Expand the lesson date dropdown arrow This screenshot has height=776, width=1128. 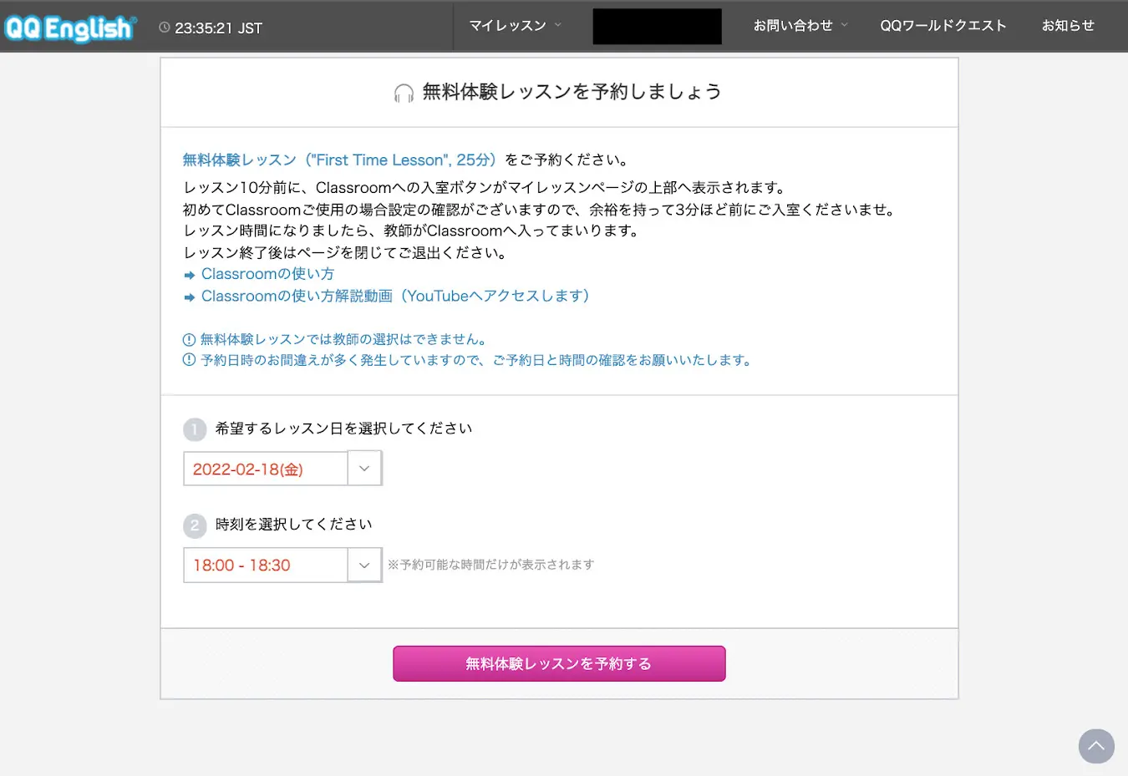click(364, 468)
